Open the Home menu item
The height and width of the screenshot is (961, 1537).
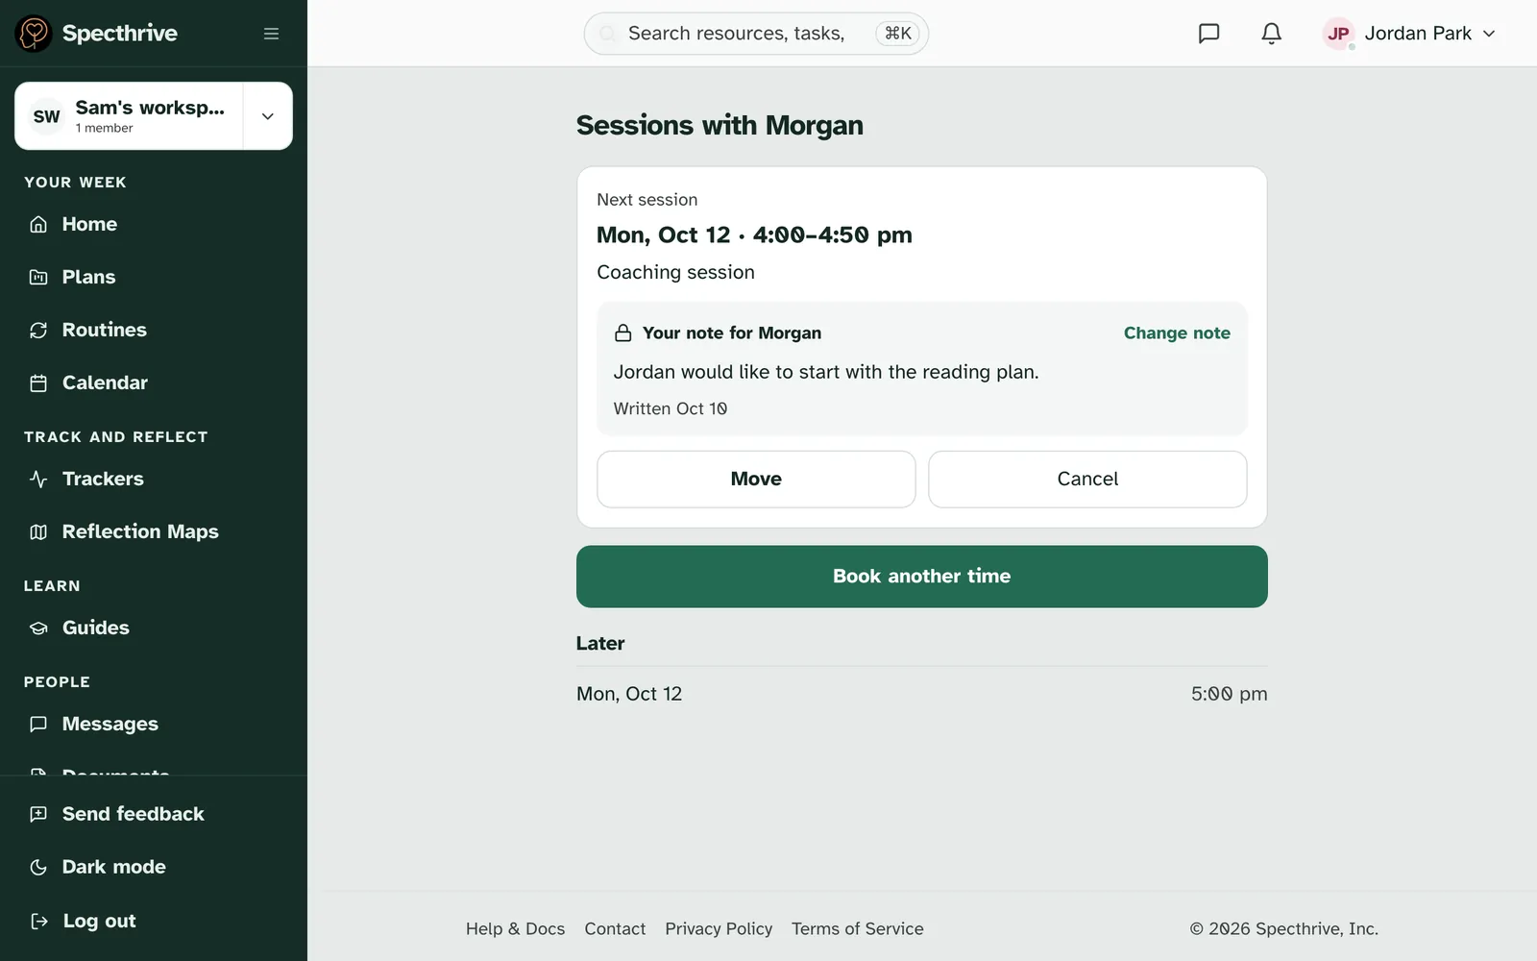point(154,224)
